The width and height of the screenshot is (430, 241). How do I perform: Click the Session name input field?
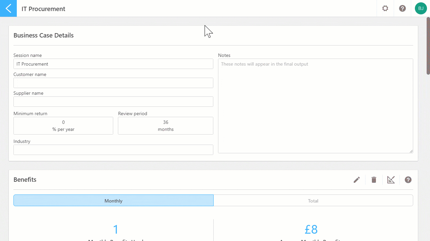click(x=113, y=64)
